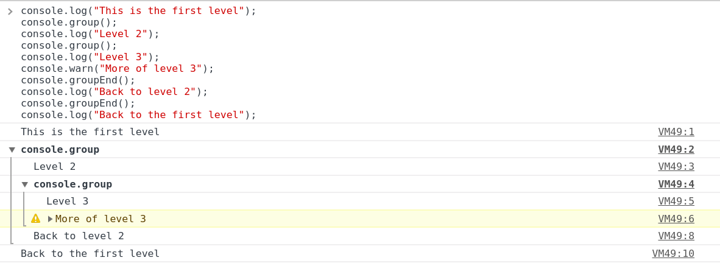Collapse the outer console.group arrow
Image resolution: width=720 pixels, height=263 pixels.
pos(12,150)
